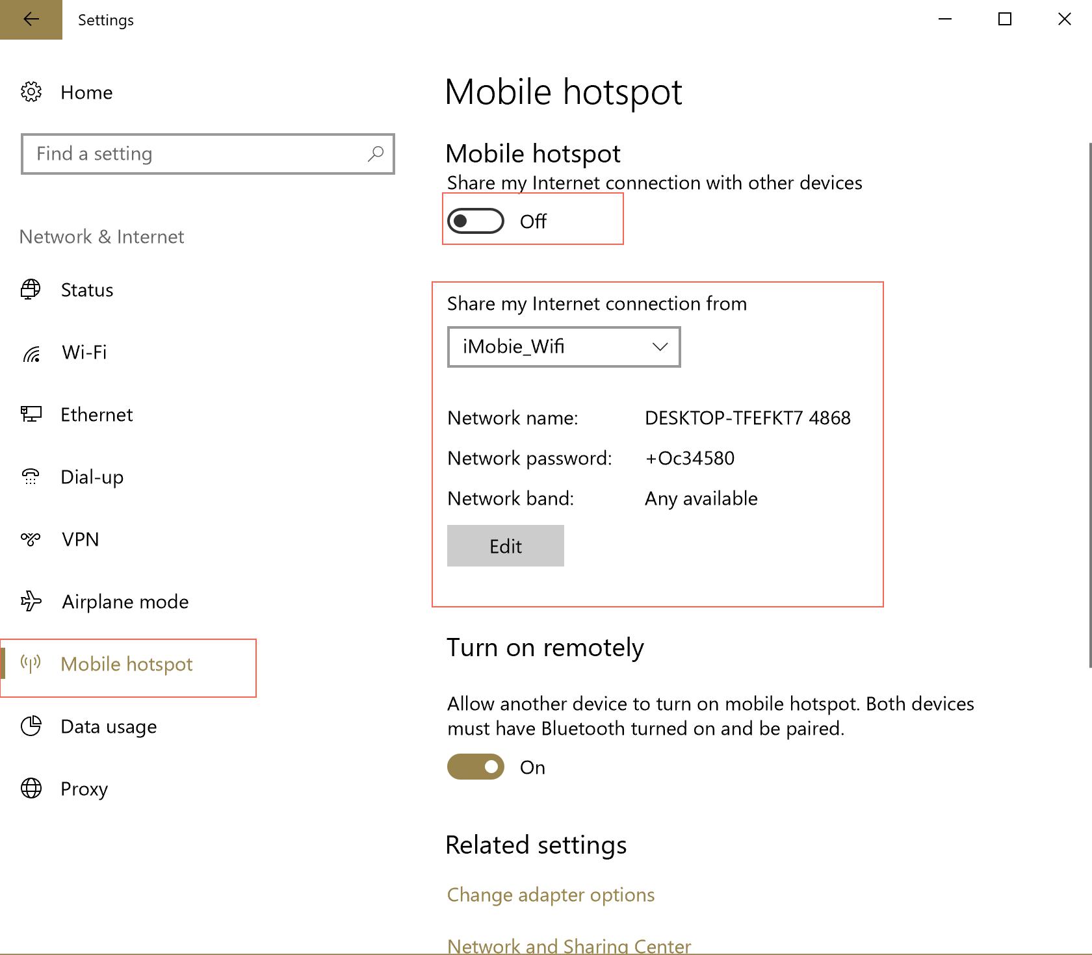Open the Airplane mode label
Image resolution: width=1092 pixels, height=955 pixels.
(x=125, y=602)
